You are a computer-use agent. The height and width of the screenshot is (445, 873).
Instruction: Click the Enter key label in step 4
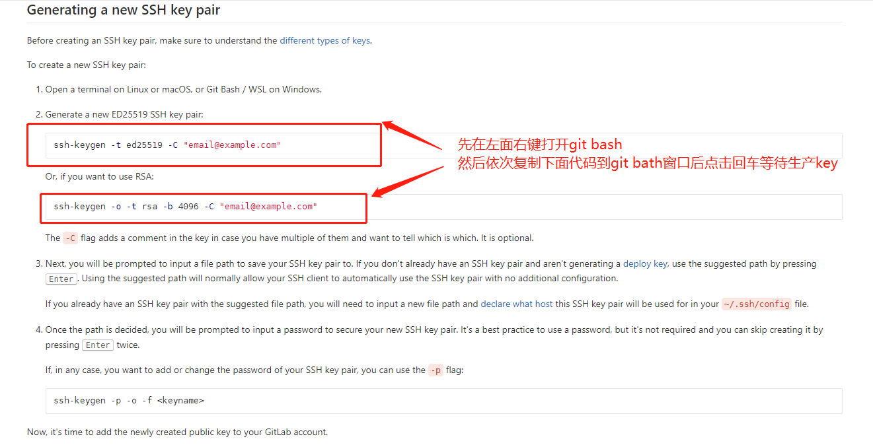(98, 345)
